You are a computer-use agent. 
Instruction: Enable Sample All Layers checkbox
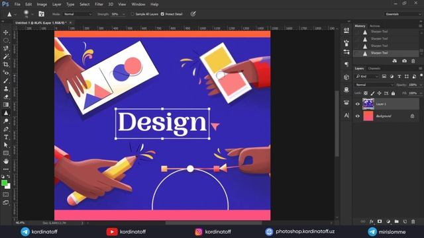132,14
